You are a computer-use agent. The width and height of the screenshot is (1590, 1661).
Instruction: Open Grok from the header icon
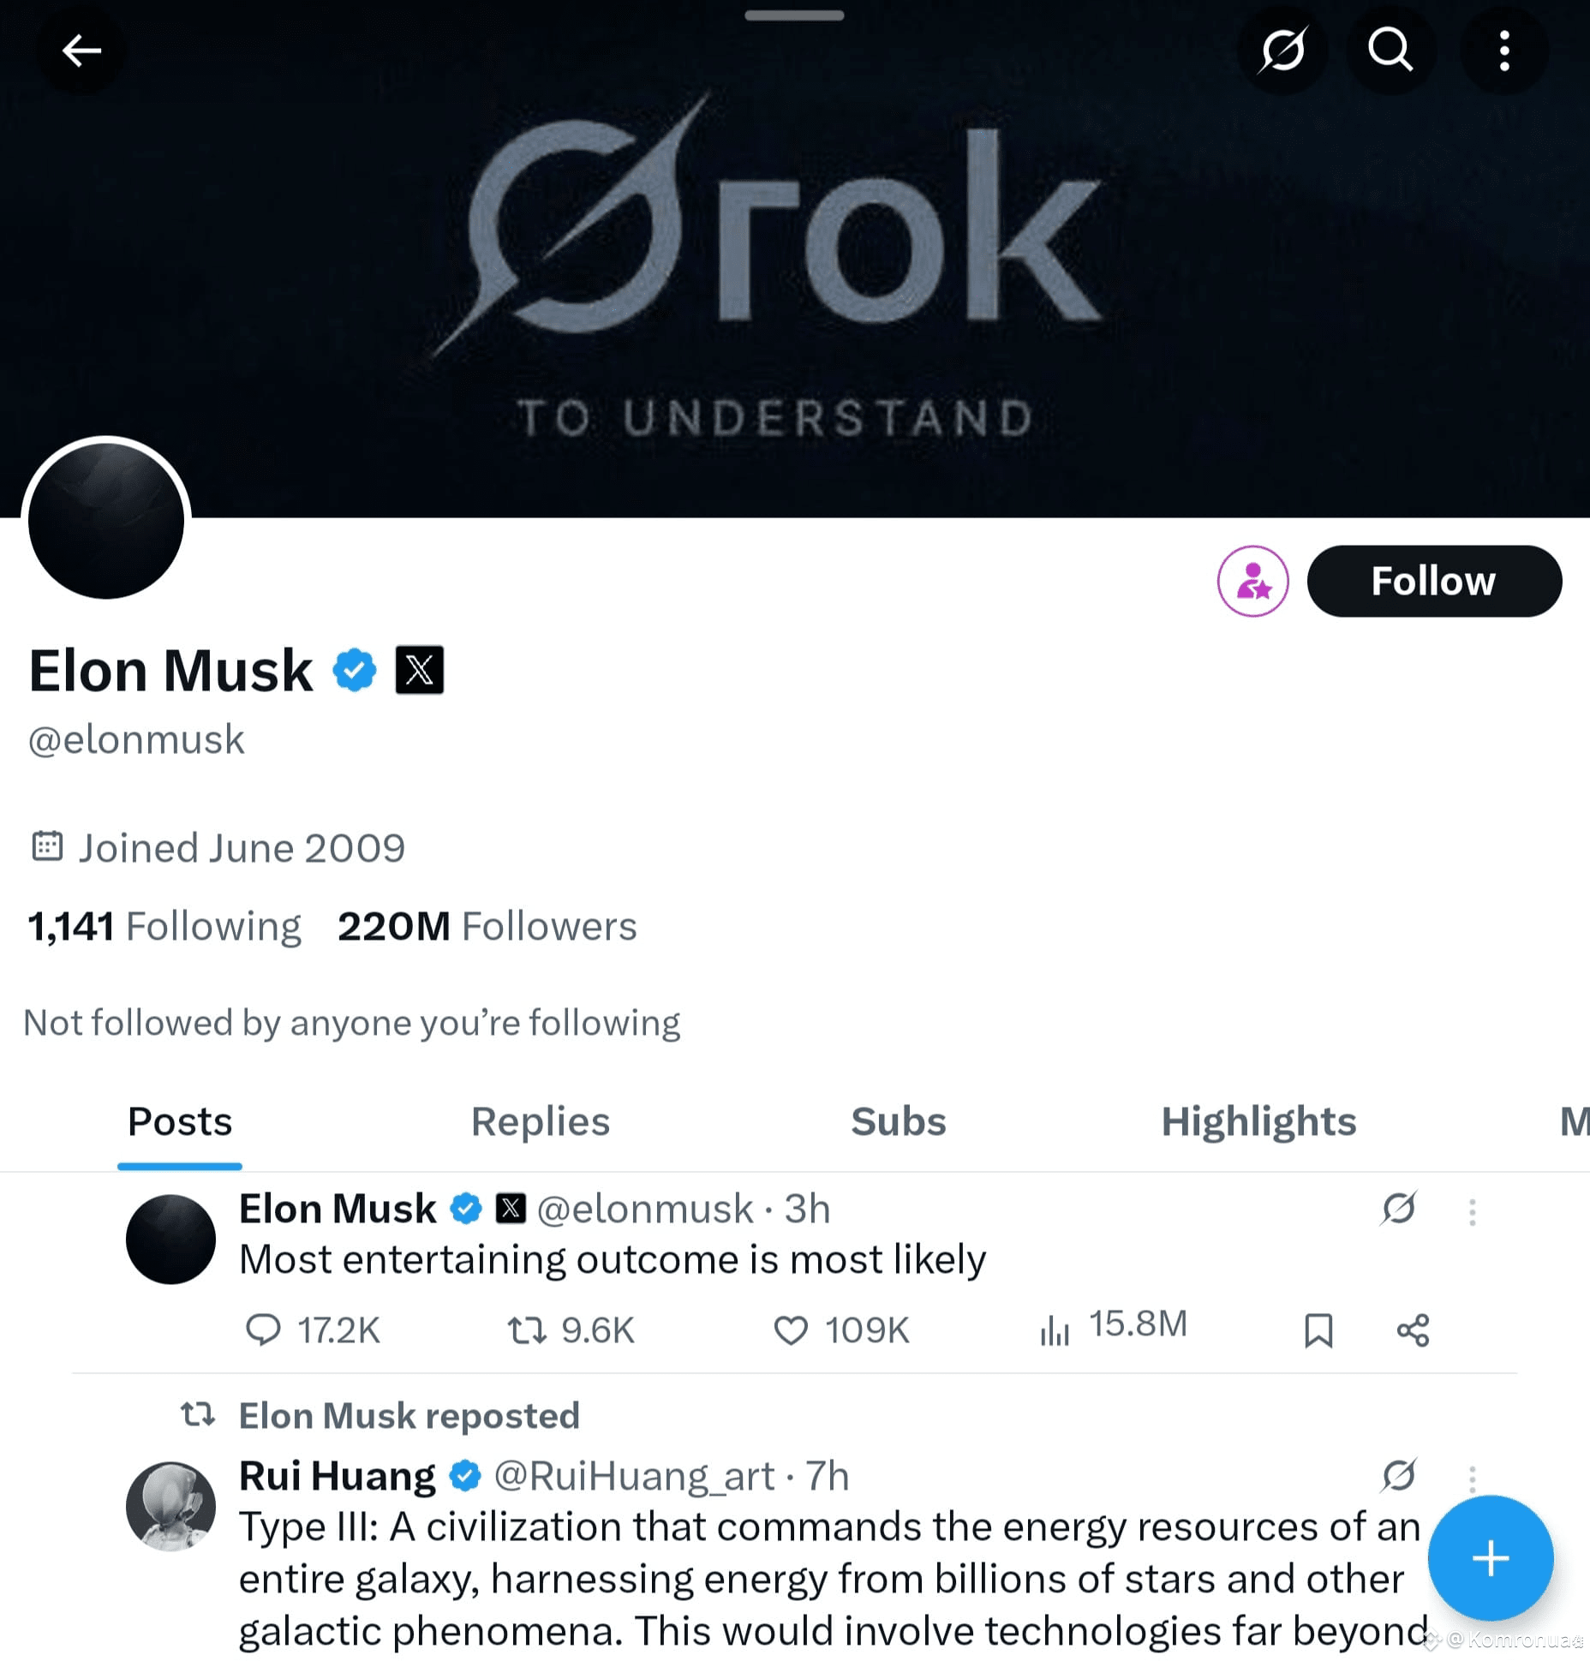1282,50
